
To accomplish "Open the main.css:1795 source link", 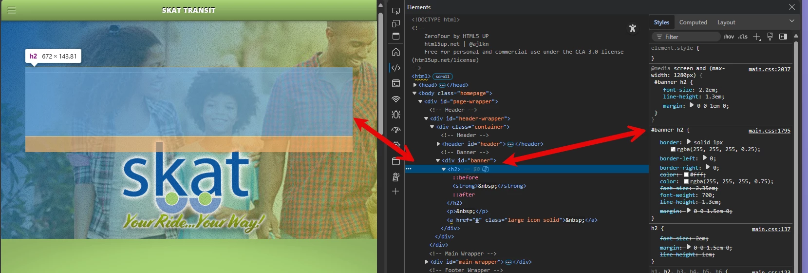I will [770, 131].
